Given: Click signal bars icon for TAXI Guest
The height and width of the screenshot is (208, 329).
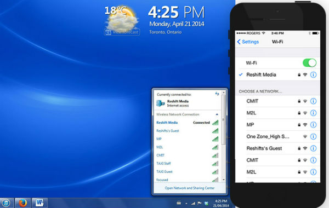Looking at the screenshot, I should 215,171.
